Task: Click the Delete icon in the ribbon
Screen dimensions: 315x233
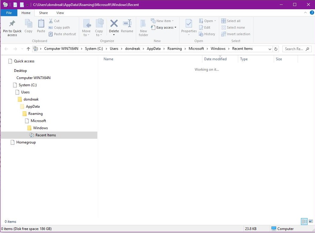Action: (x=114, y=24)
